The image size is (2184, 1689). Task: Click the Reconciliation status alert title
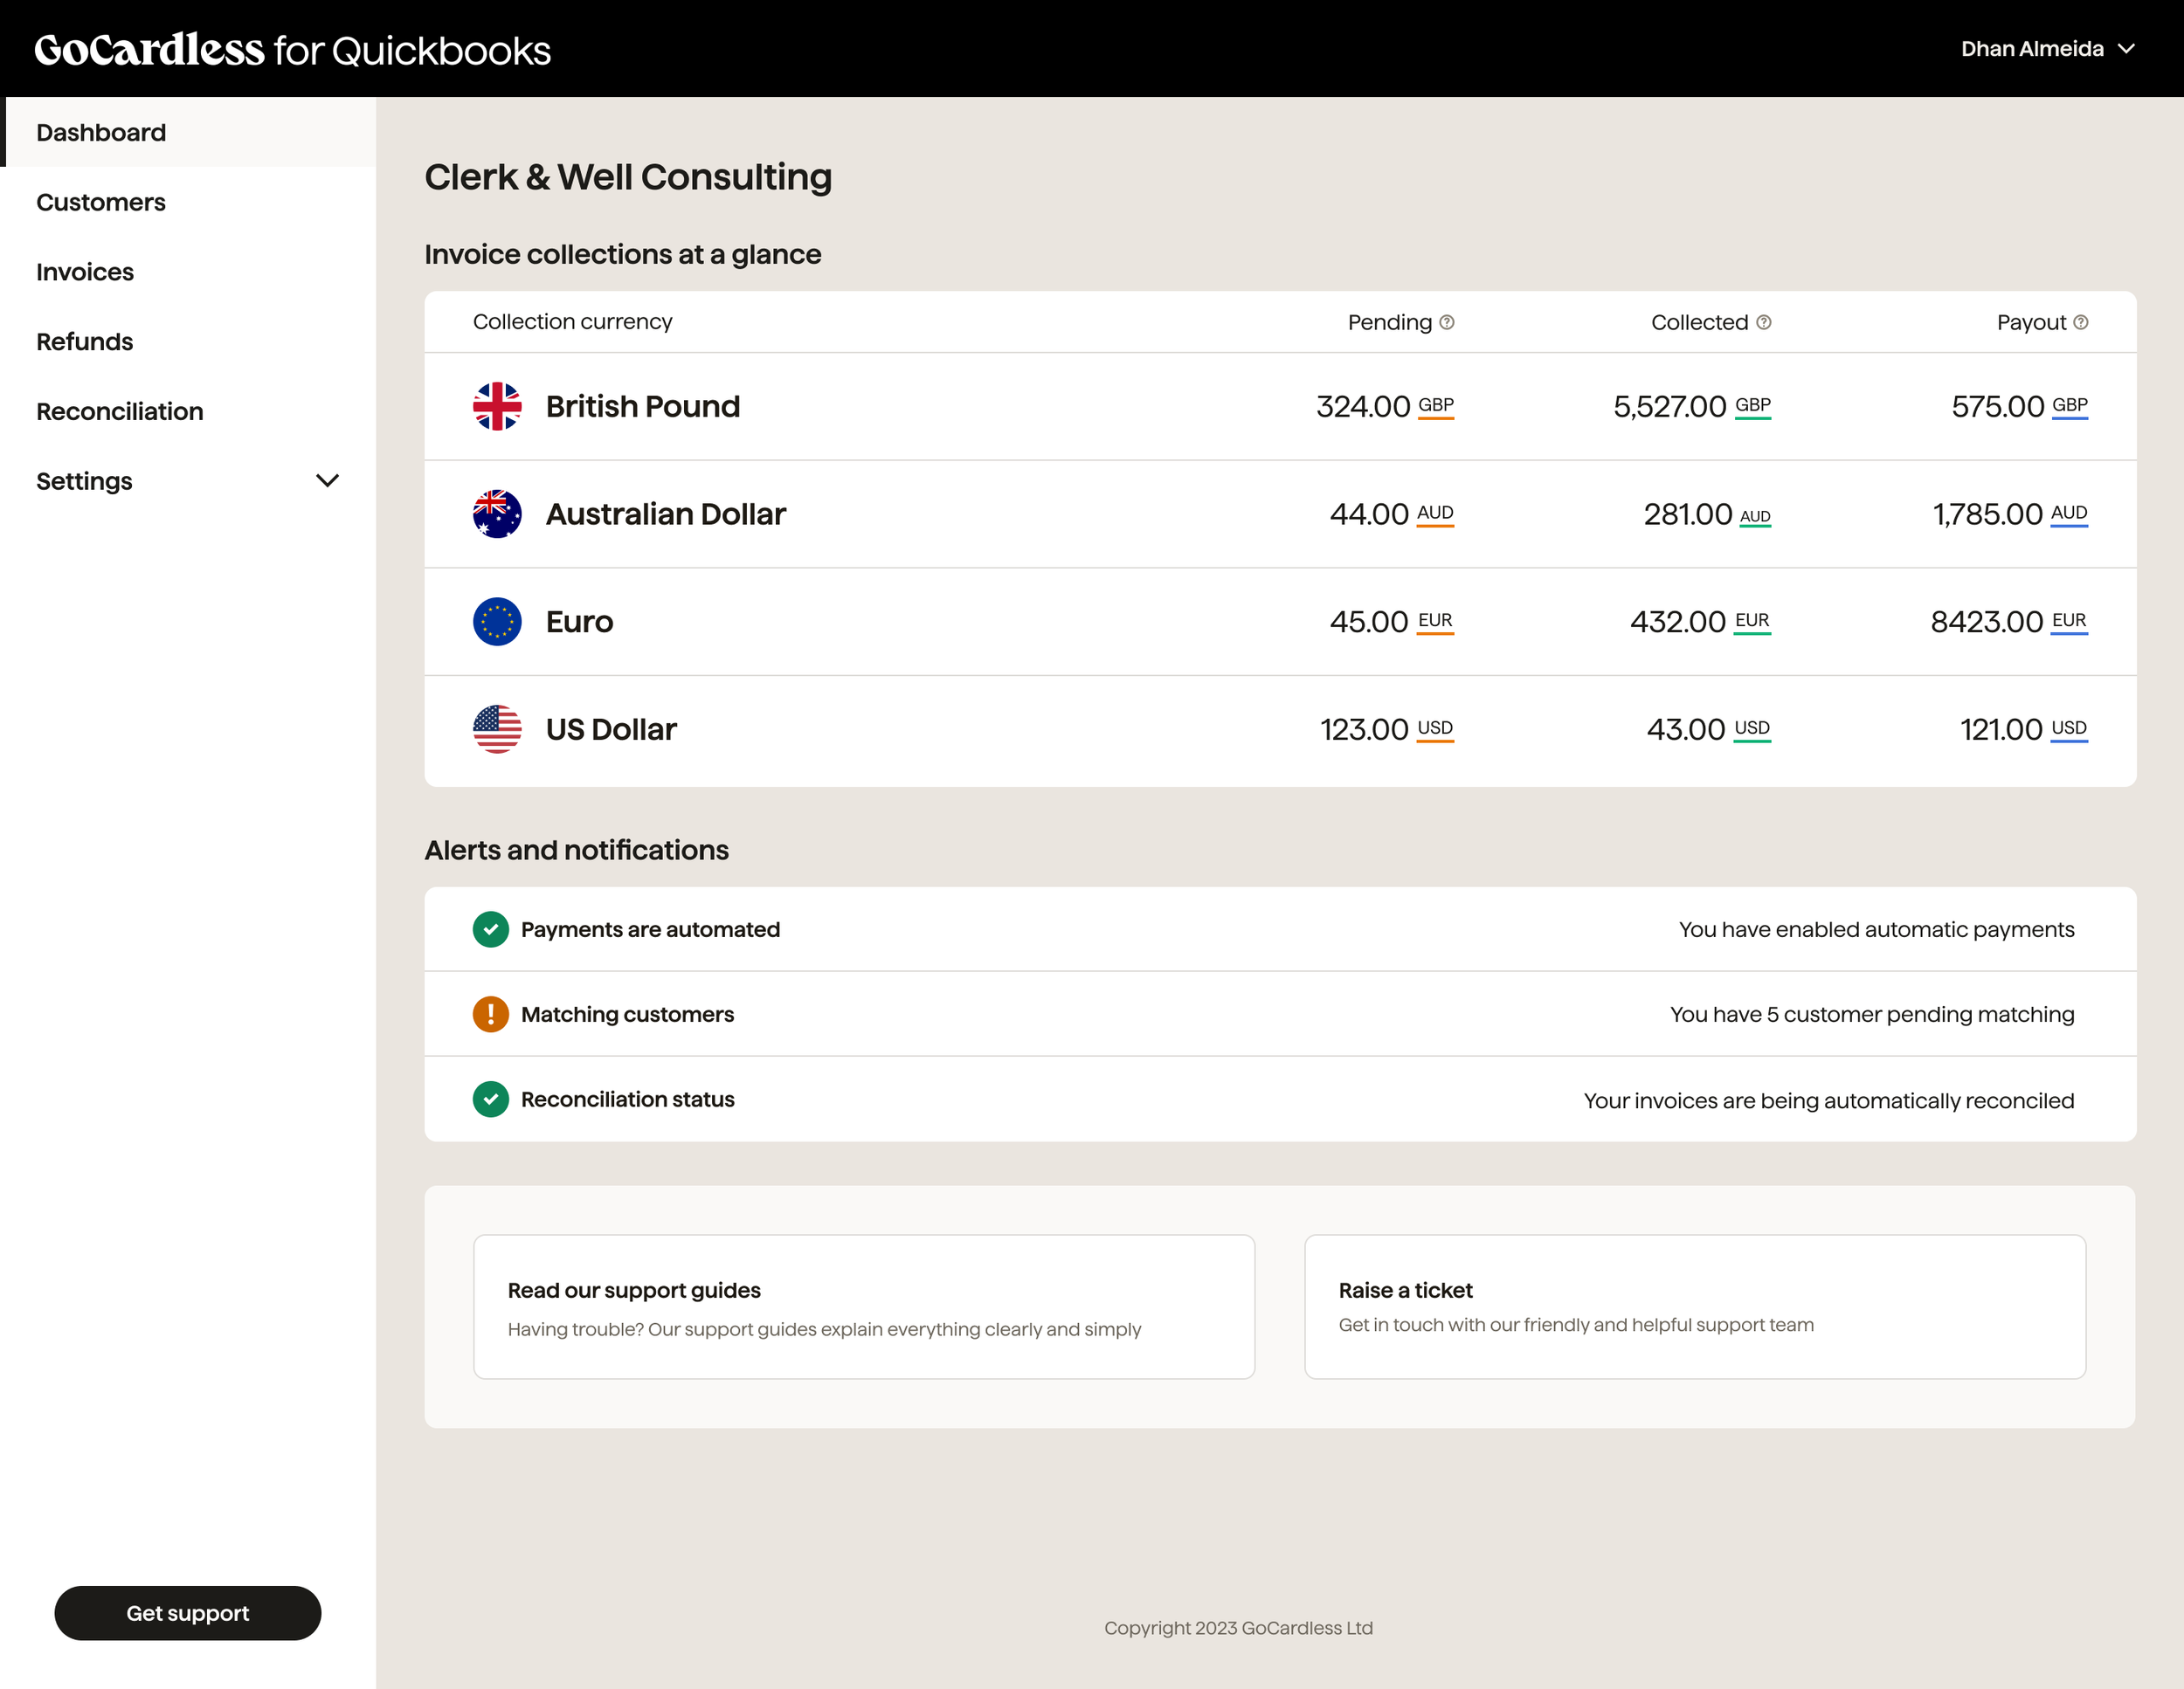[x=627, y=1100]
